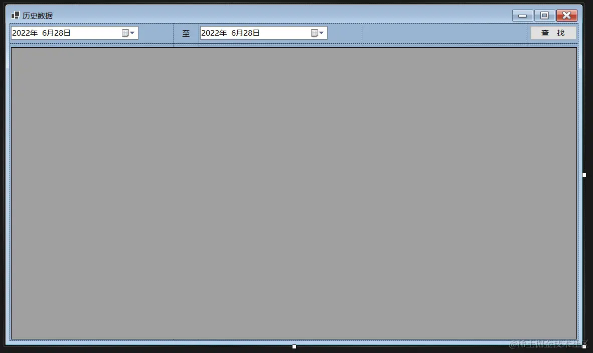
Task: Click the 历史数据 window title text
Action: (38, 16)
